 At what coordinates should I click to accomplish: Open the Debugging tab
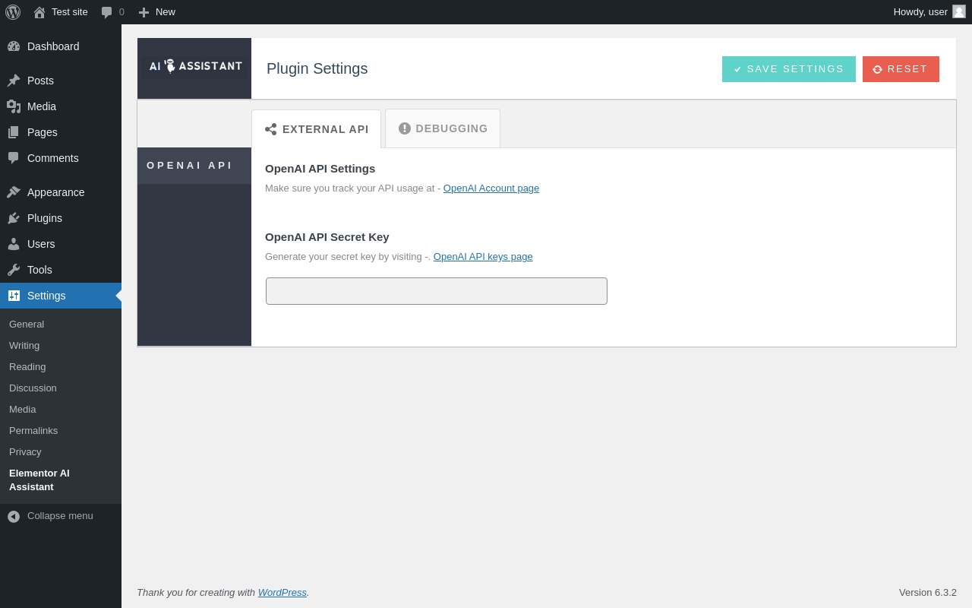[443, 128]
